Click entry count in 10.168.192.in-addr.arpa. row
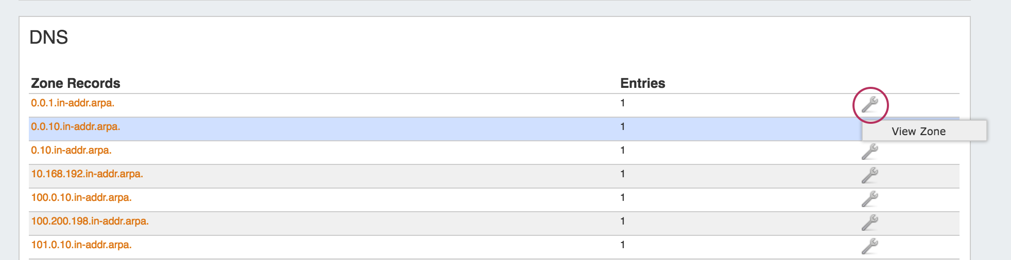Screen dimensions: 1011x260 (623, 174)
